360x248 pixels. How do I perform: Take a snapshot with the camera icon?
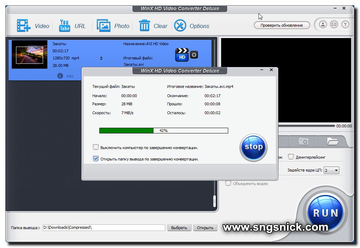(303, 141)
